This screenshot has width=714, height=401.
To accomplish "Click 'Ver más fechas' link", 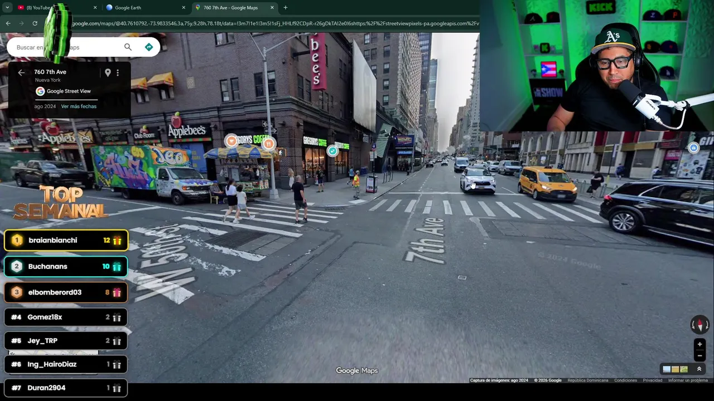I will [79, 106].
